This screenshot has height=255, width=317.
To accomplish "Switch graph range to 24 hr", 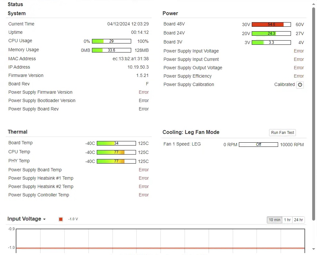I will (298, 220).
